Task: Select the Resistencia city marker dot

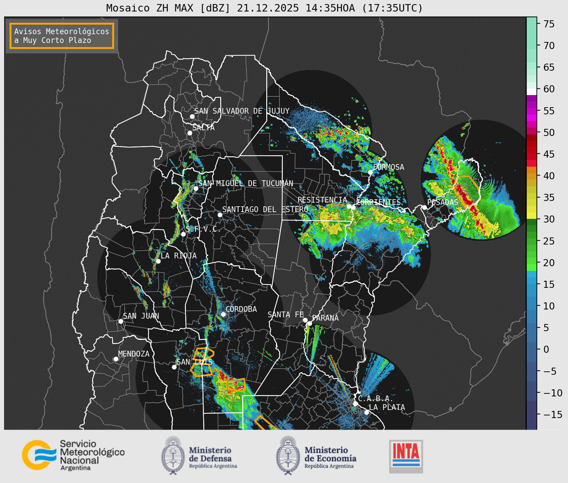Action: (349, 206)
